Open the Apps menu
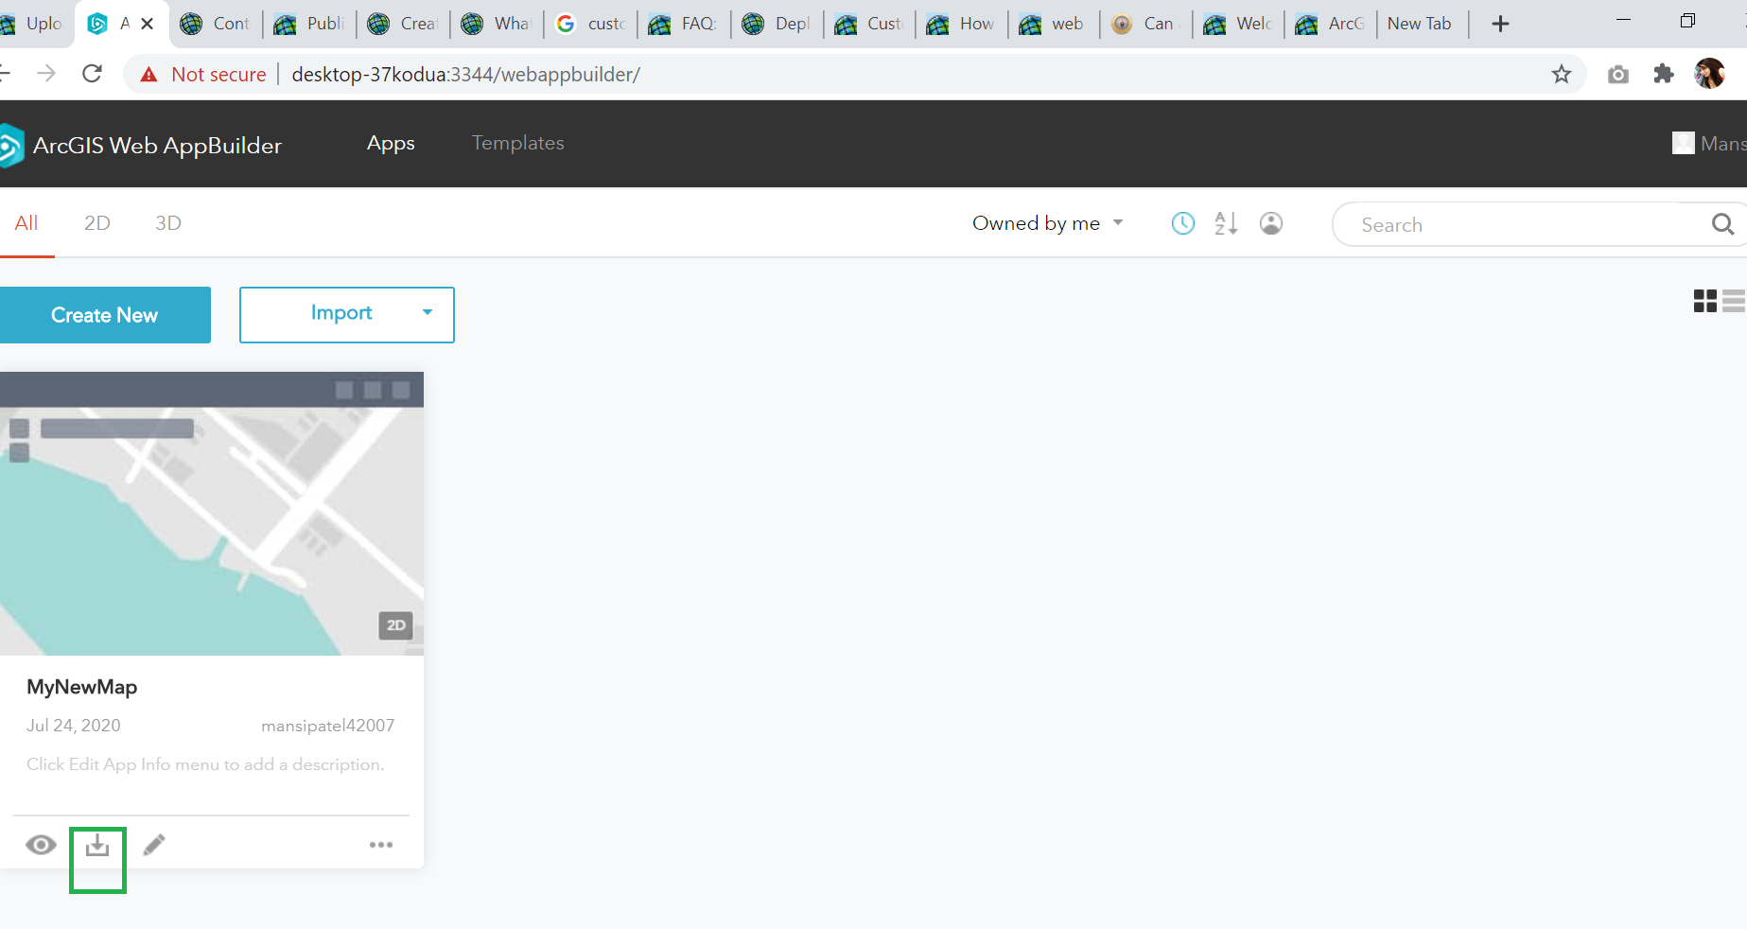This screenshot has width=1747, height=929. [x=391, y=143]
